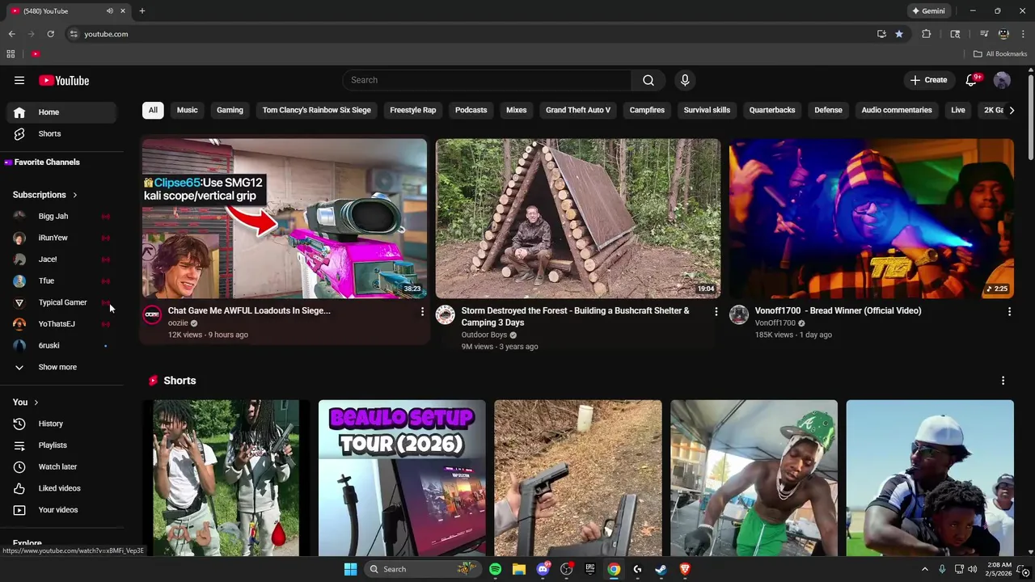
Task: Click the YouTube search input field
Action: coord(488,80)
